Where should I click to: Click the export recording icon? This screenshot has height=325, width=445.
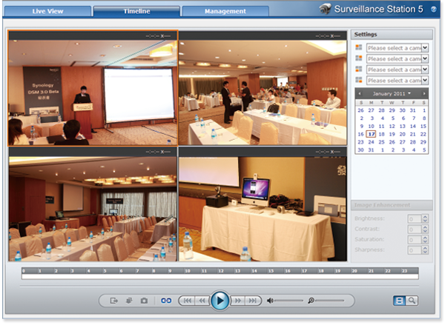click(x=114, y=301)
